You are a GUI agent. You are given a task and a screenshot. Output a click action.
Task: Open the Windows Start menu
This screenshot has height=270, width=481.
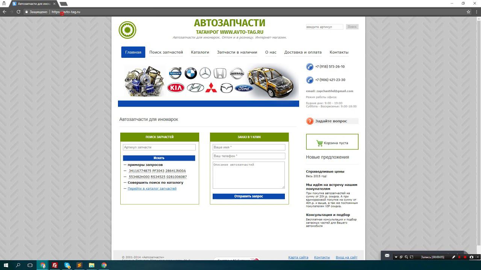pos(6,265)
